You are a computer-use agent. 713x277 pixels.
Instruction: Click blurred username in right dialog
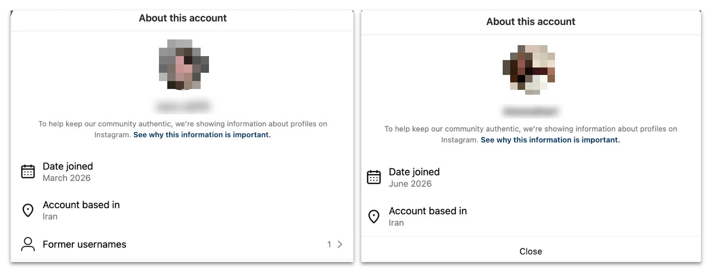[x=530, y=111]
